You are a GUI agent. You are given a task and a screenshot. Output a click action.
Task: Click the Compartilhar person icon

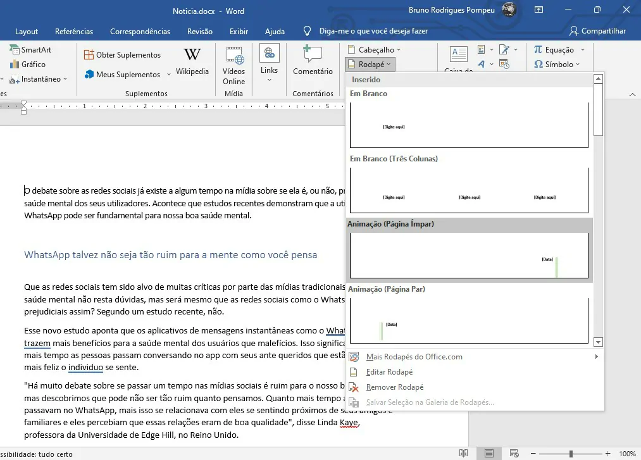574,31
